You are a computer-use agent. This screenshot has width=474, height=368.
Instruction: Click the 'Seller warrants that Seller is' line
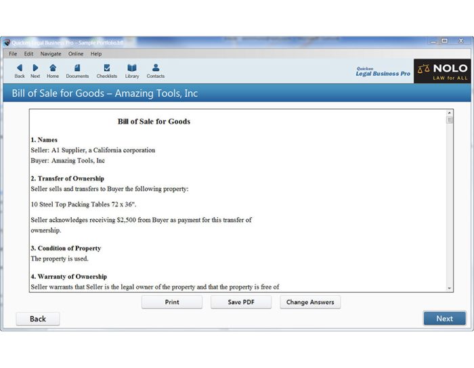[155, 287]
